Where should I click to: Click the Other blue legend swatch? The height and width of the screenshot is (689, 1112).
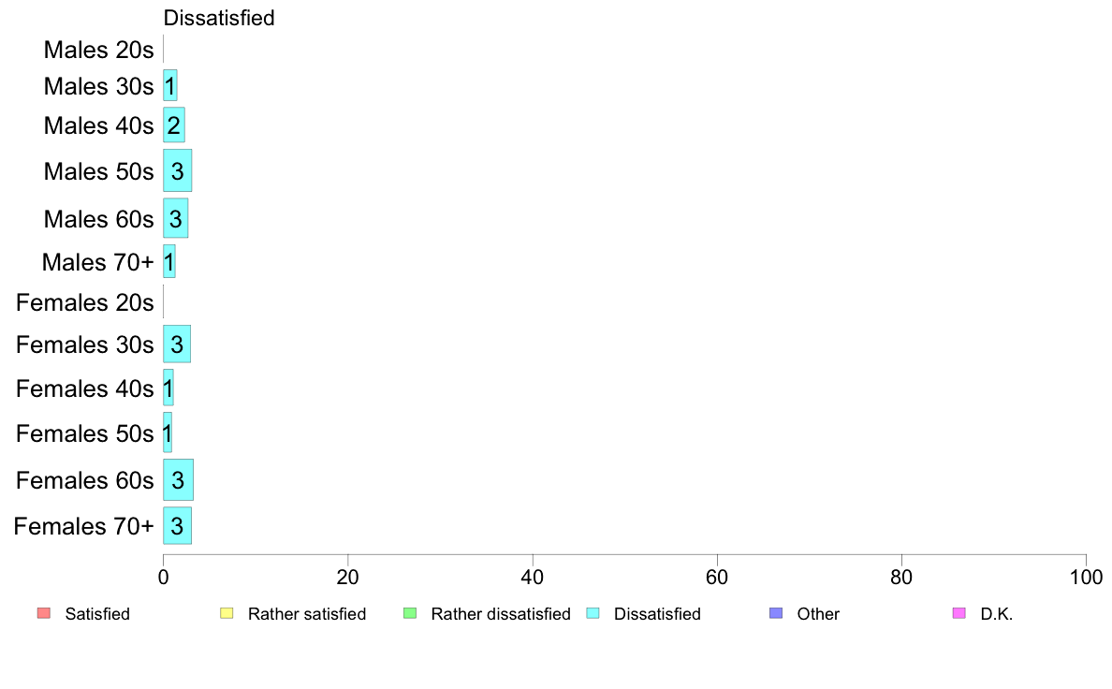coord(776,613)
